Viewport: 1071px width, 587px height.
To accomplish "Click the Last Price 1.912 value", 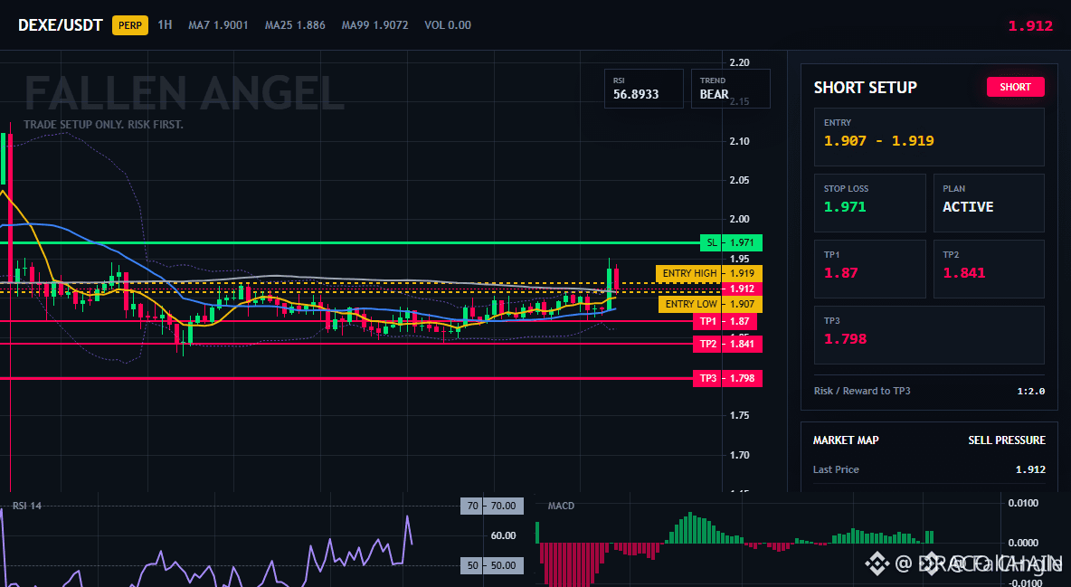I will coord(1030,469).
